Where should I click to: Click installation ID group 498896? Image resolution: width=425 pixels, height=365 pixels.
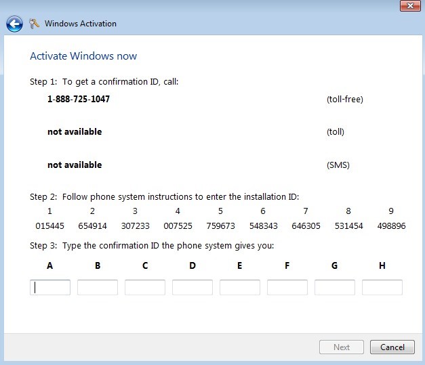(391, 226)
